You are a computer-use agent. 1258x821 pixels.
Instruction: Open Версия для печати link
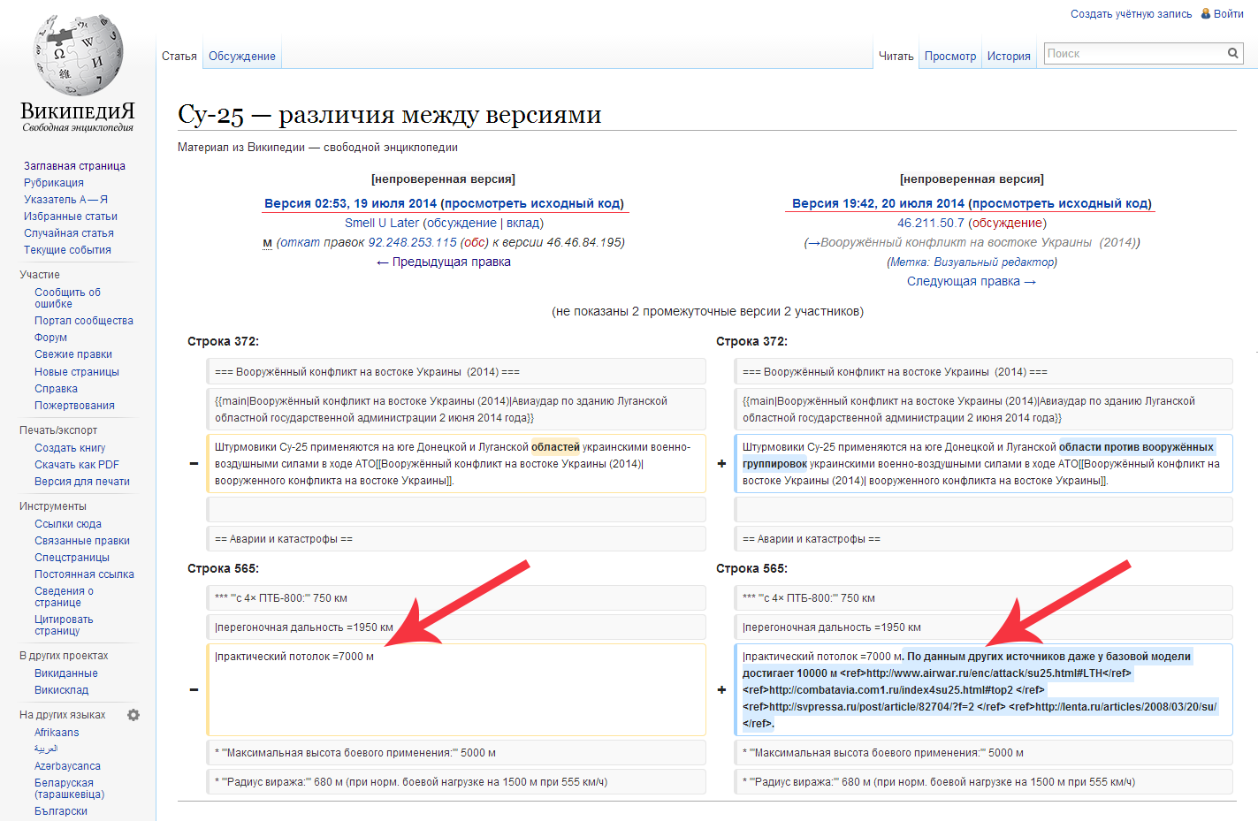[x=82, y=481]
